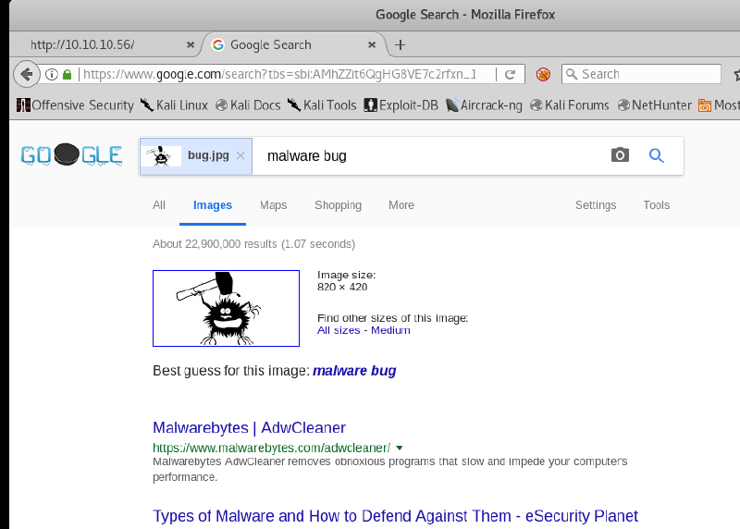
Task: Click the magnifier in Firefox search box
Action: click(572, 74)
